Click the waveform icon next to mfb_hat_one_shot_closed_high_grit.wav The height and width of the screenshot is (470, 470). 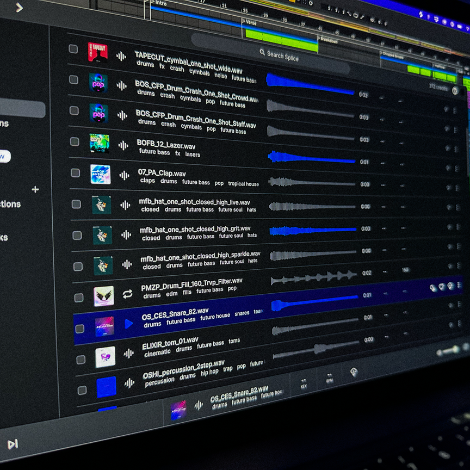click(x=126, y=234)
